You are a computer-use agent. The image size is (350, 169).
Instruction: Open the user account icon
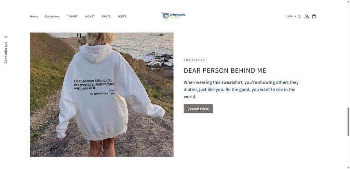click(307, 16)
